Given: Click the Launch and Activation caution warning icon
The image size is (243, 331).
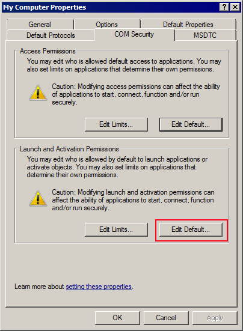Looking at the screenshot, I should coord(38,198).
